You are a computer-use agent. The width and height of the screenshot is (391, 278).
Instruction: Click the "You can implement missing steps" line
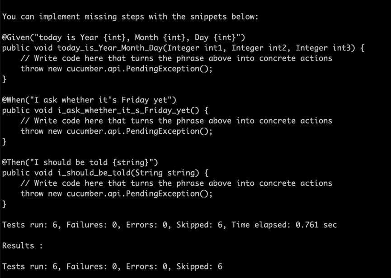[130, 17]
